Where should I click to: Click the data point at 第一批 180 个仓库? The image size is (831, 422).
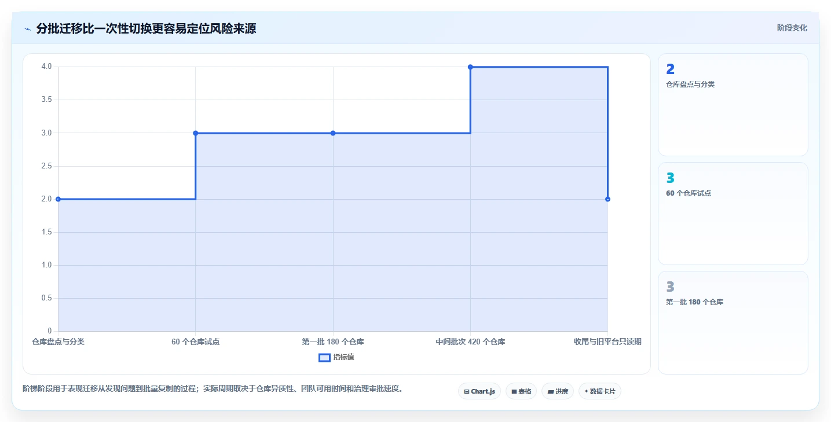tap(333, 133)
